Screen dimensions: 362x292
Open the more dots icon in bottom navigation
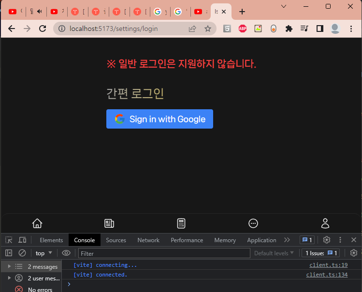point(253,223)
